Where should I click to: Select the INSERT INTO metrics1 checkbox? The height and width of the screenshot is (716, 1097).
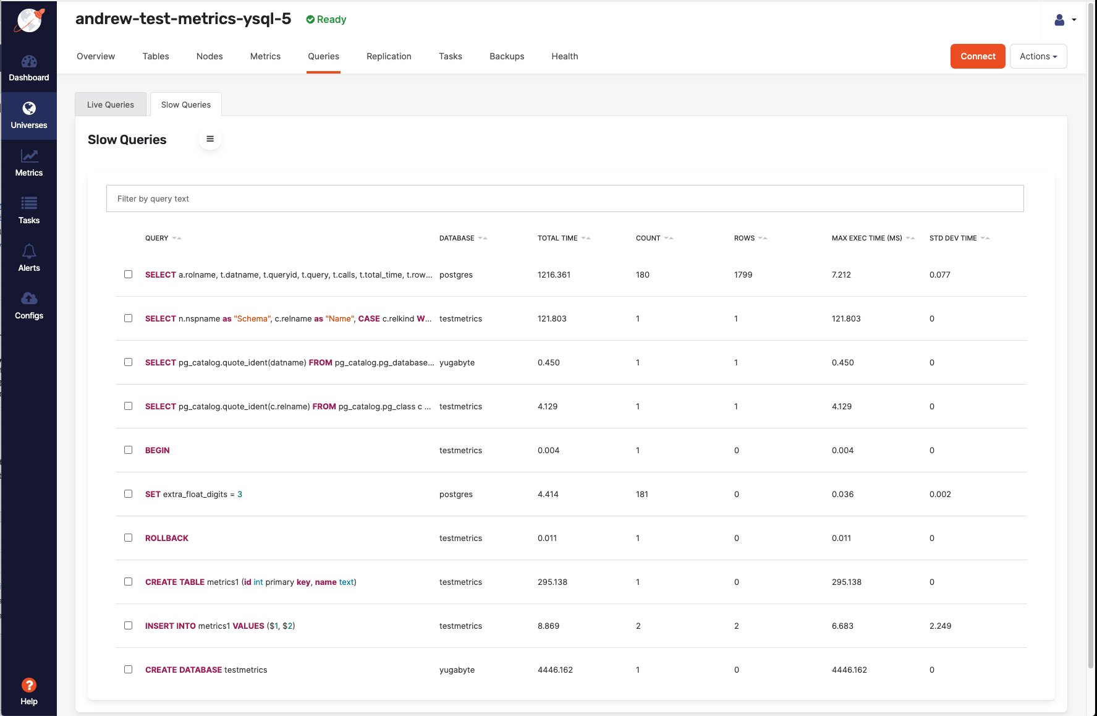128,625
